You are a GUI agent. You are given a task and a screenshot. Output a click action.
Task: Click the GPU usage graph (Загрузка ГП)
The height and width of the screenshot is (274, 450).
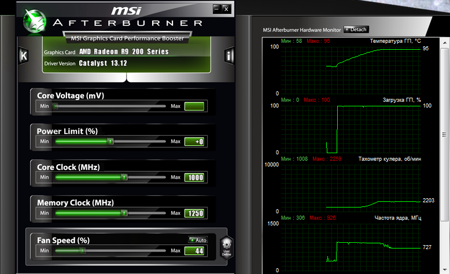click(351, 129)
